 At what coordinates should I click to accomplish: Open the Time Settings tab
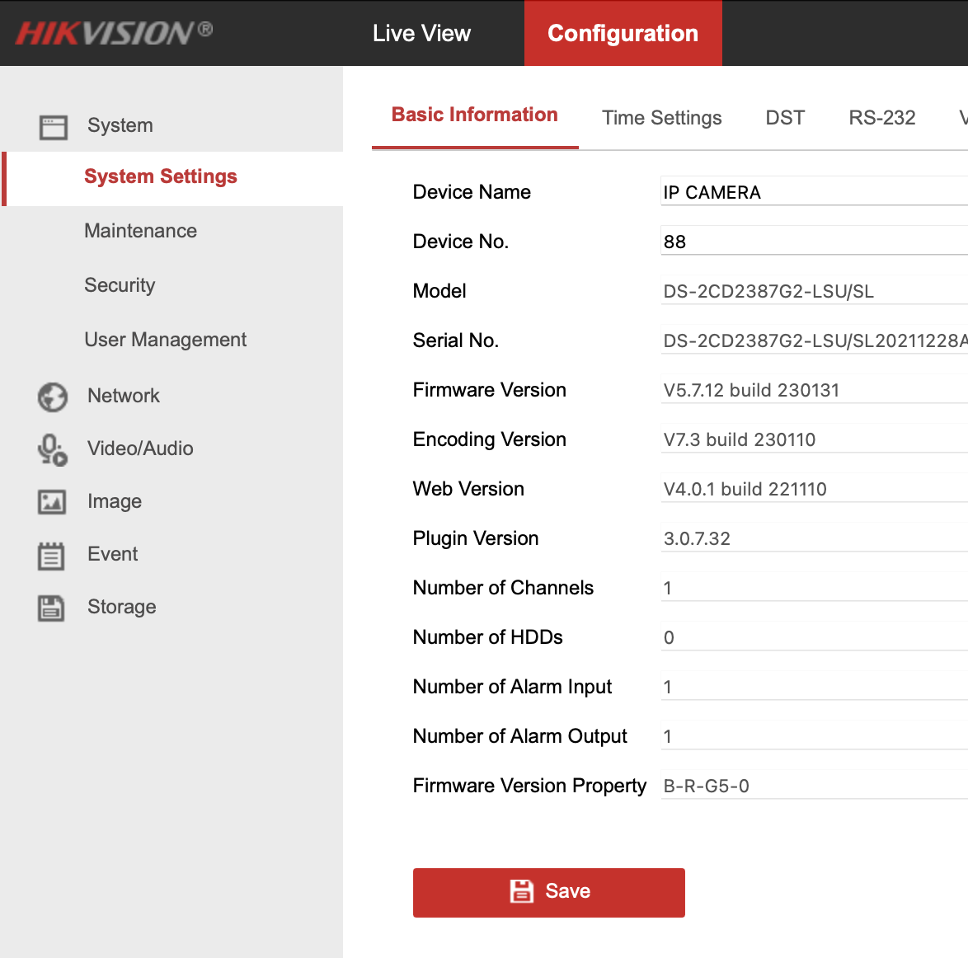coord(661,118)
